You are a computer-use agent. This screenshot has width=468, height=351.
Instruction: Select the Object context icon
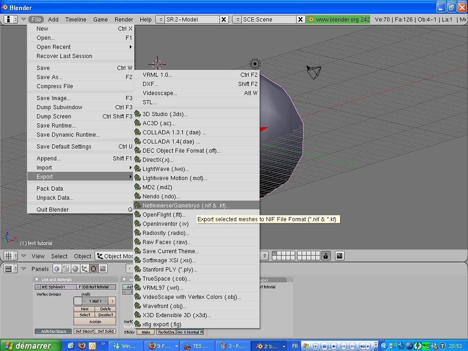[x=85, y=269]
